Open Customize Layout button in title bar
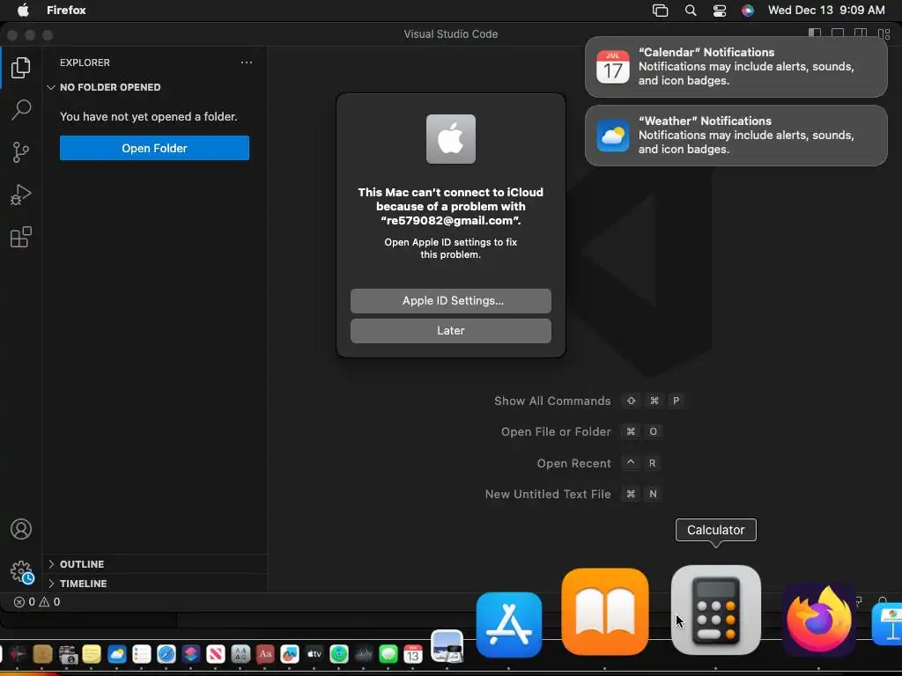Image resolution: width=902 pixels, height=676 pixels. (884, 33)
